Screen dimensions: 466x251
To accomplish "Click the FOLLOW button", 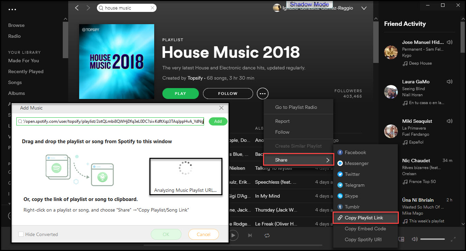I will (x=228, y=94).
